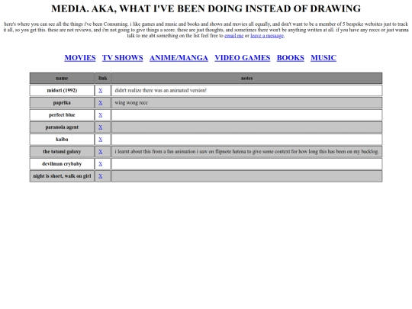Click the 'leave a message' link

pyautogui.click(x=267, y=36)
